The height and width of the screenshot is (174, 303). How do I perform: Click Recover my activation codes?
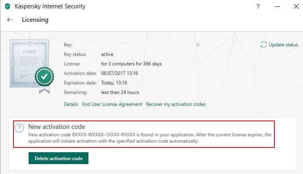pyautogui.click(x=176, y=104)
